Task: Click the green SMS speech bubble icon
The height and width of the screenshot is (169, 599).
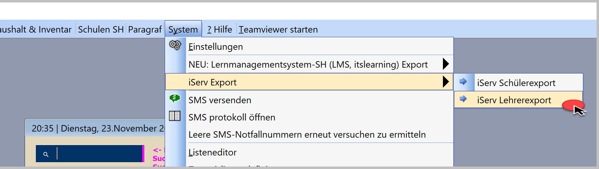Action: pos(175,98)
